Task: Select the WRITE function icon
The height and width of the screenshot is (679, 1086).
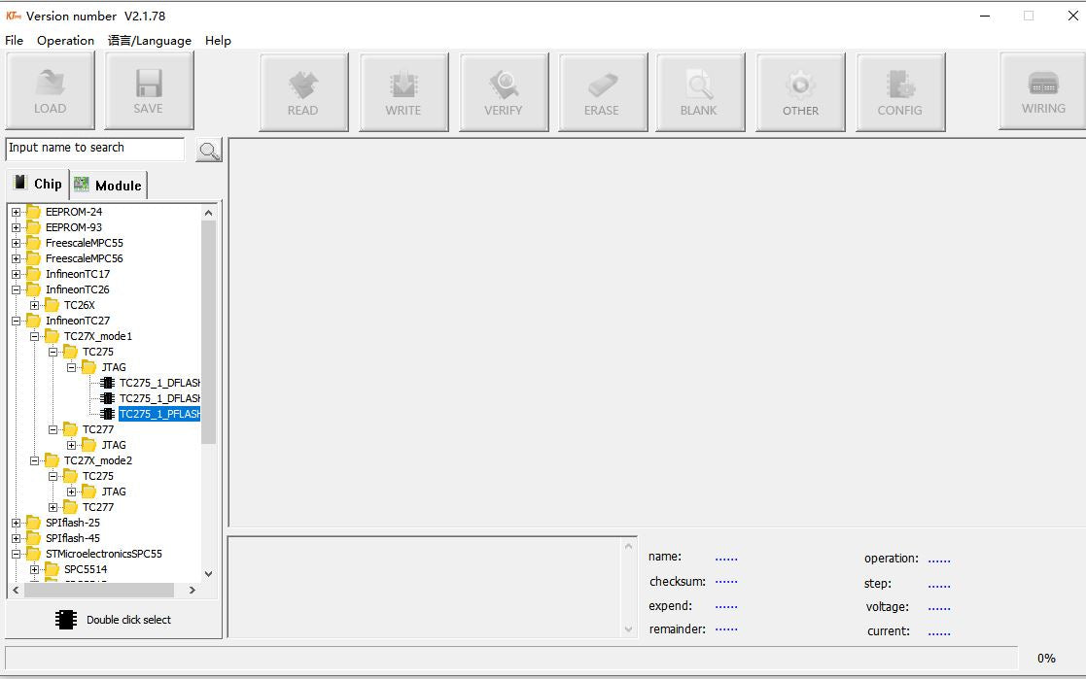Action: coord(403,91)
